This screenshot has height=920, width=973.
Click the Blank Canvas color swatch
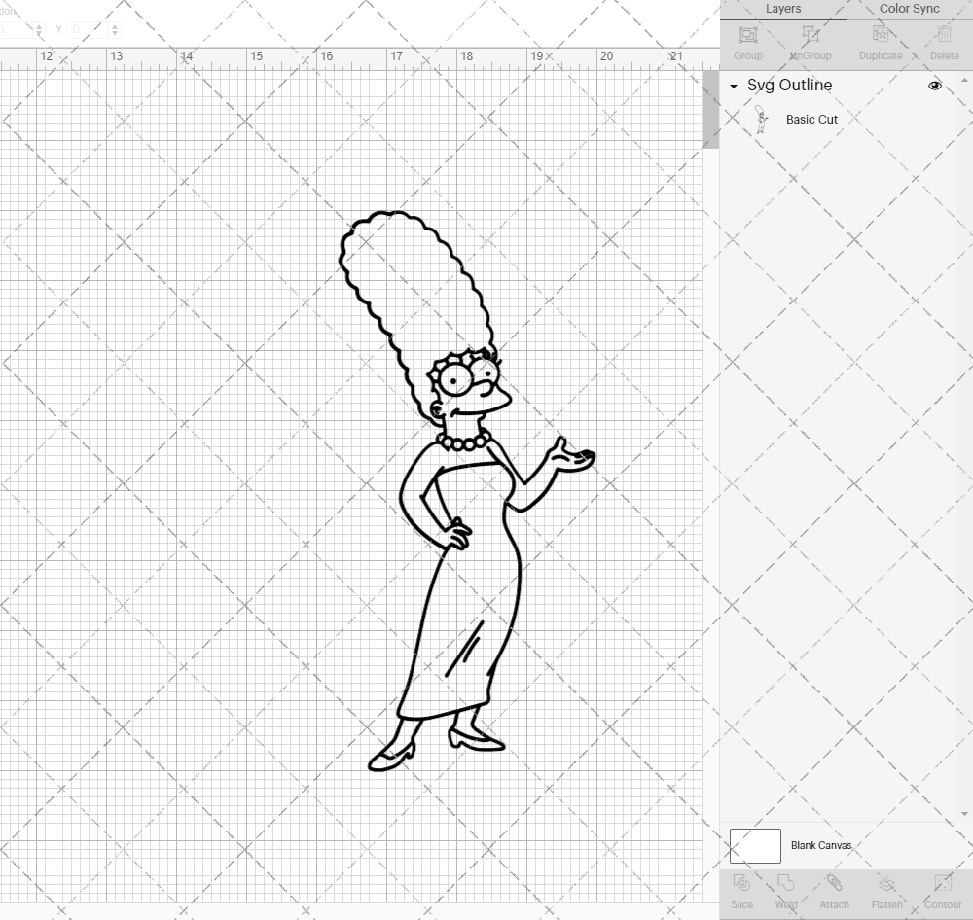click(754, 846)
